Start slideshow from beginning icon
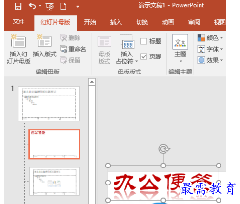Screen dimensions: 240x204 point(50,7)
